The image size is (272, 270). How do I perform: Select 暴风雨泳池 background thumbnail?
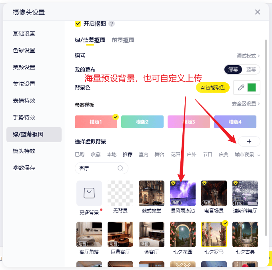(183, 193)
